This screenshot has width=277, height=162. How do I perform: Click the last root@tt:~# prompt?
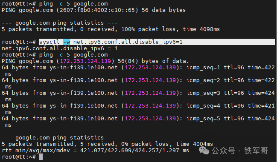19,157
